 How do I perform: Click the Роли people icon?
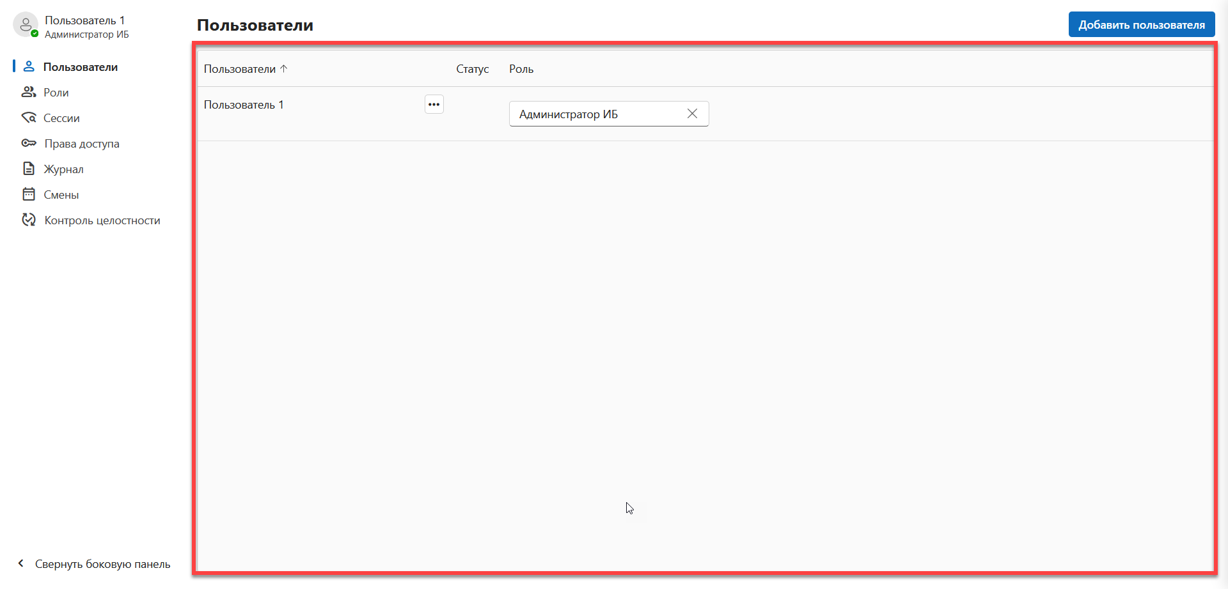point(29,92)
